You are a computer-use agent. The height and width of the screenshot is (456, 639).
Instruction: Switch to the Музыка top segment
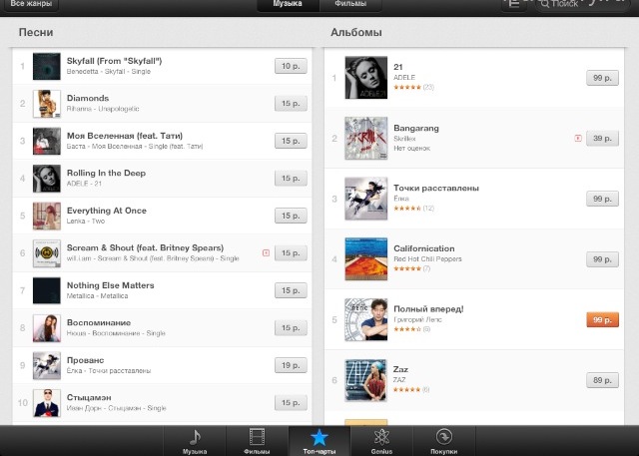click(288, 4)
